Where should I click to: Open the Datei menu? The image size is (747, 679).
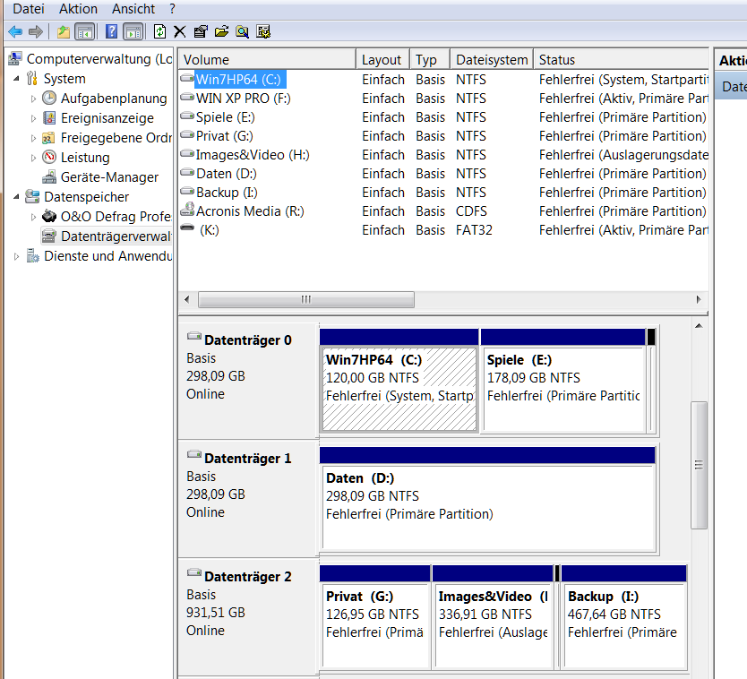[x=29, y=9]
